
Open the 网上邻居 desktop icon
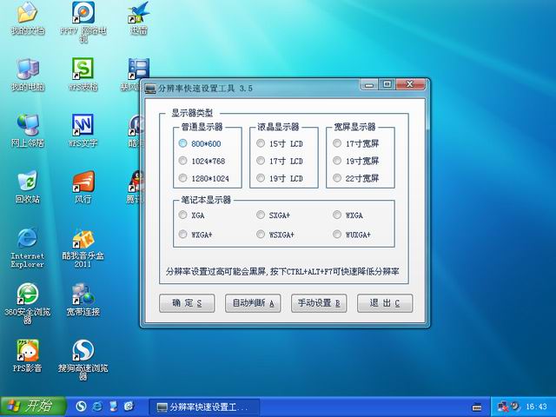[x=27, y=125]
